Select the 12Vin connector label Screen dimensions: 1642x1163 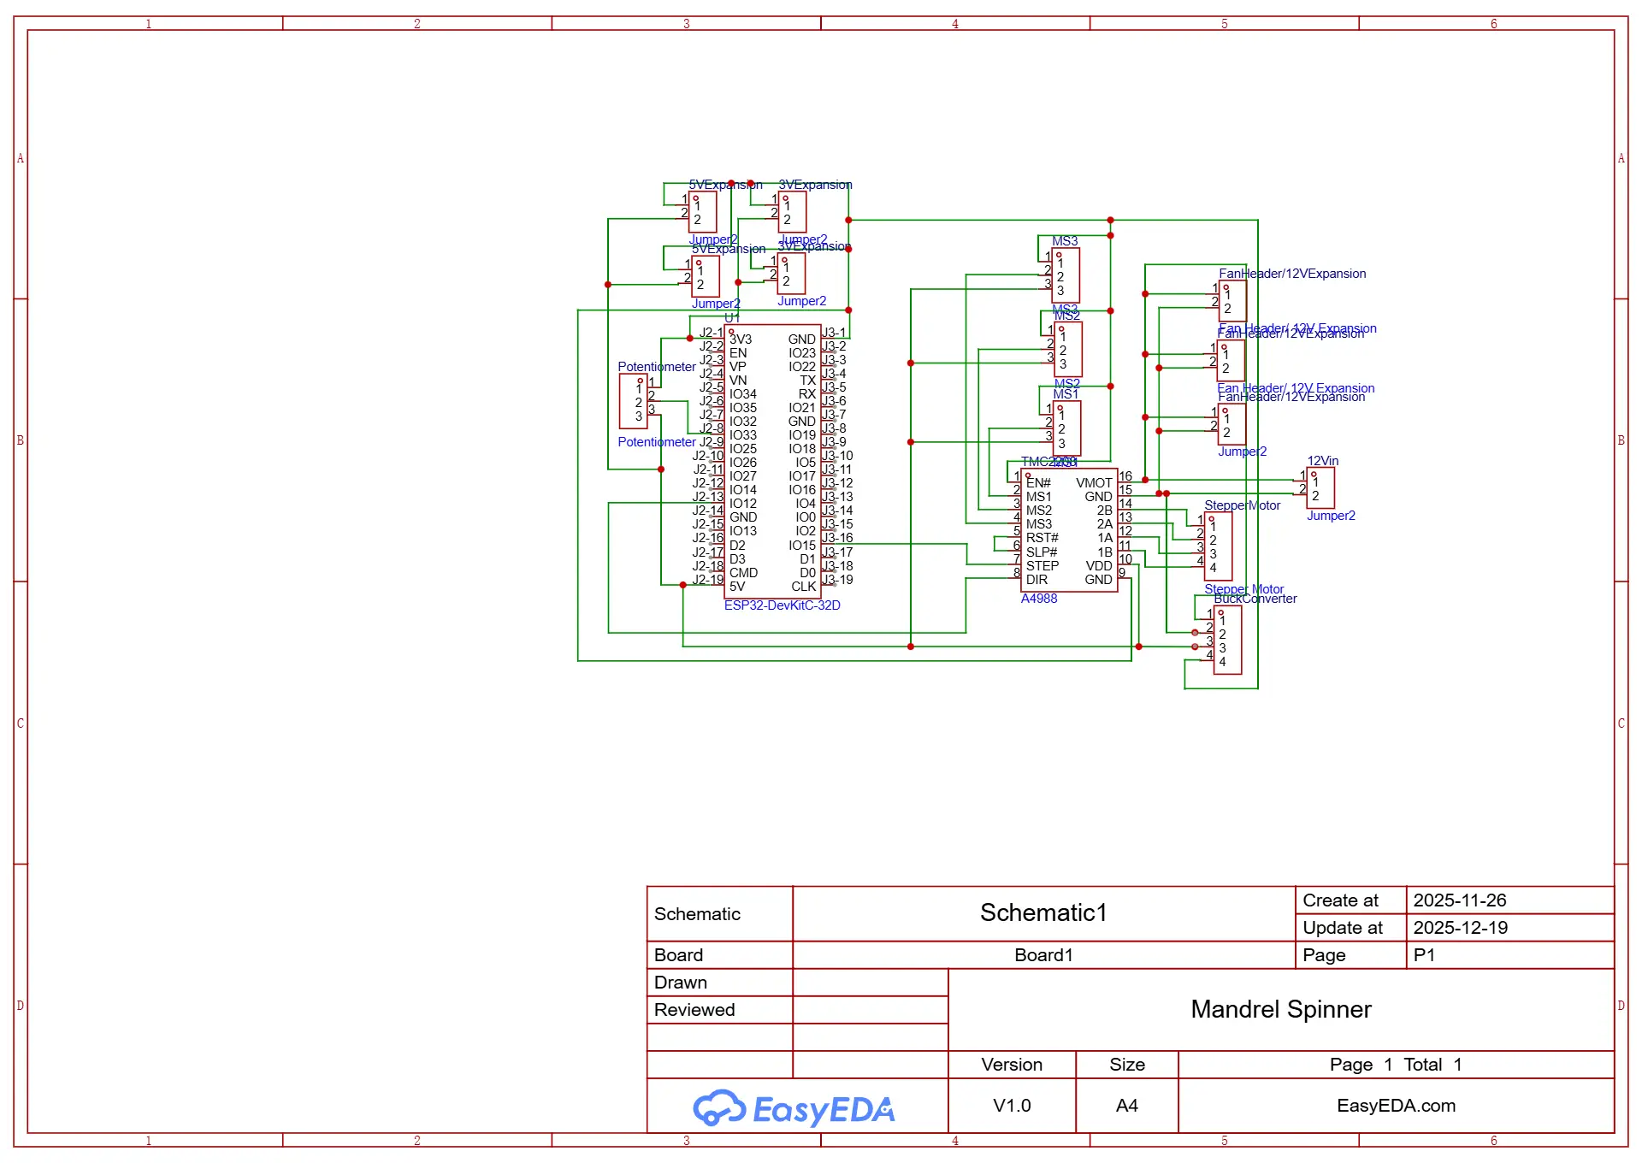click(x=1323, y=461)
